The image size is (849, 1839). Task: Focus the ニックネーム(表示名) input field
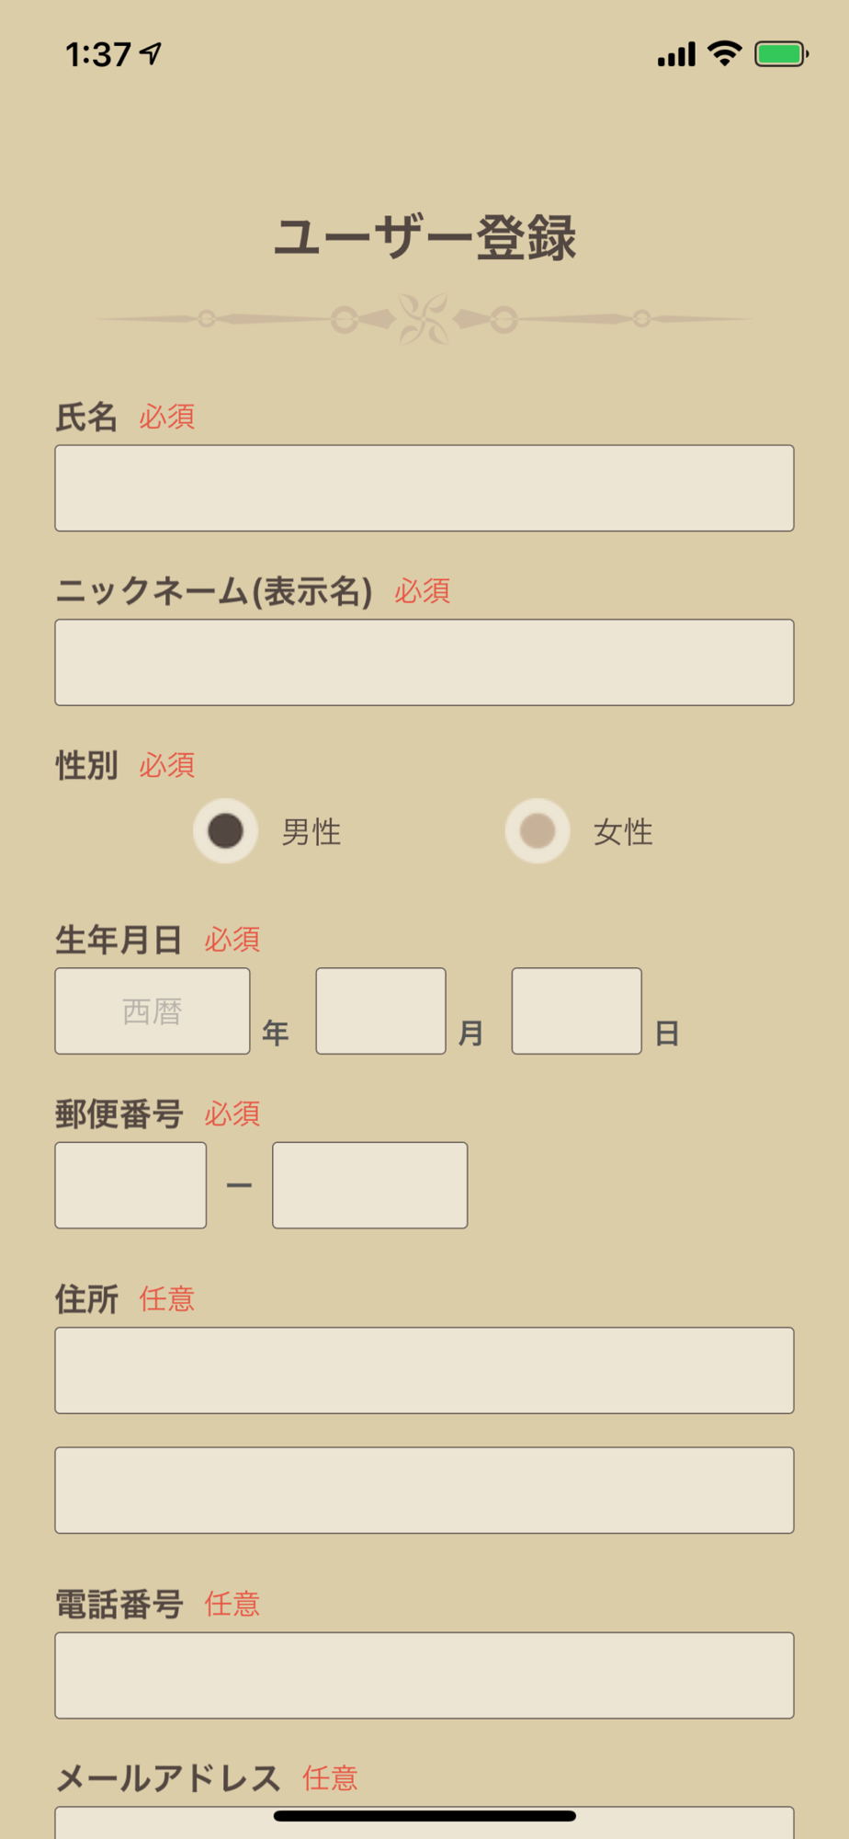424,662
